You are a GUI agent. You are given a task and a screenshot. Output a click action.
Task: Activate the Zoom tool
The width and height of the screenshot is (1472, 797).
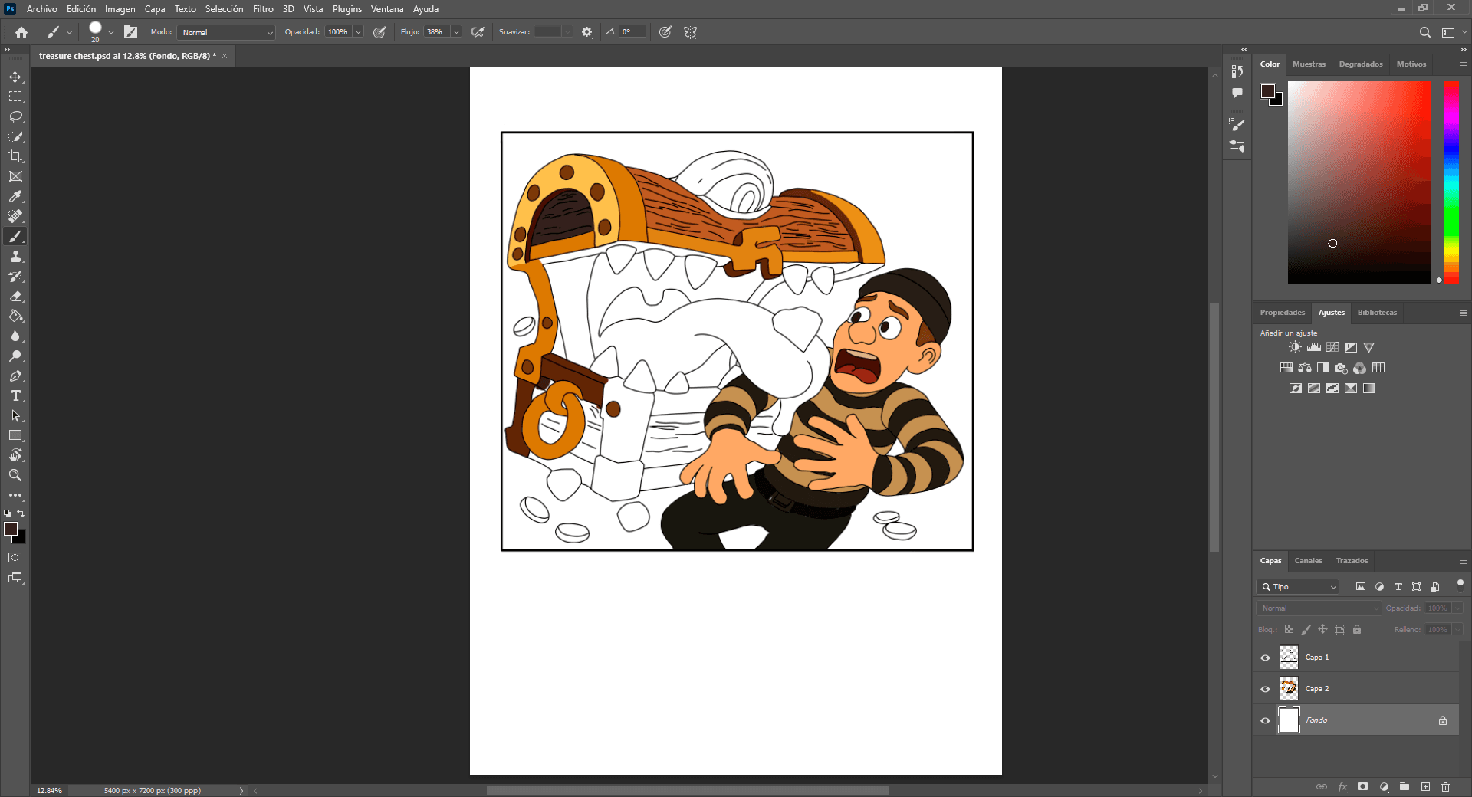point(15,475)
